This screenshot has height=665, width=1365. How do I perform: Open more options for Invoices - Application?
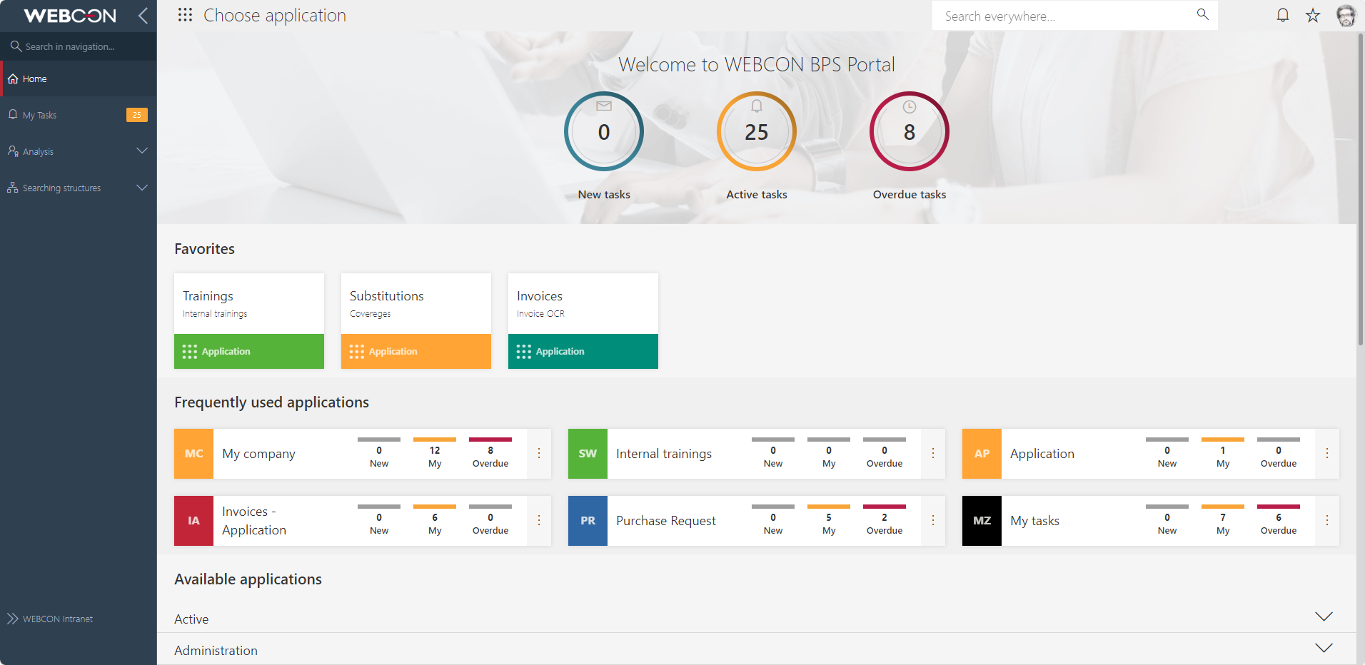539,521
